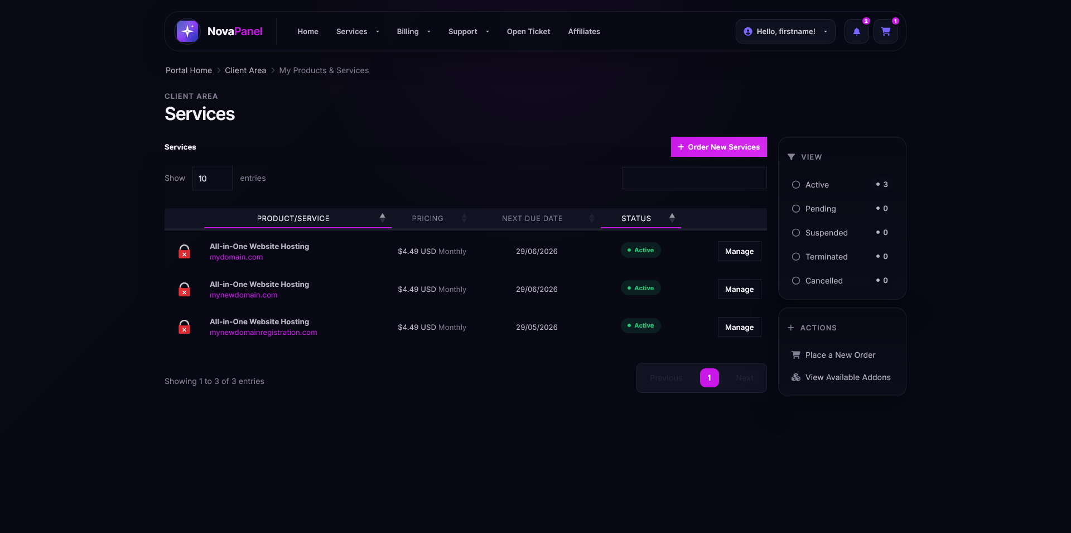
Task: Open the notifications bell icon
Action: (857, 31)
